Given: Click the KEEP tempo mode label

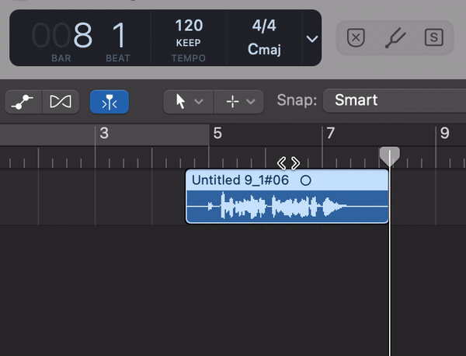Looking at the screenshot, I should (189, 43).
